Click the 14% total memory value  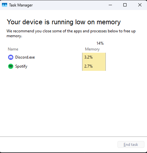[100, 43]
